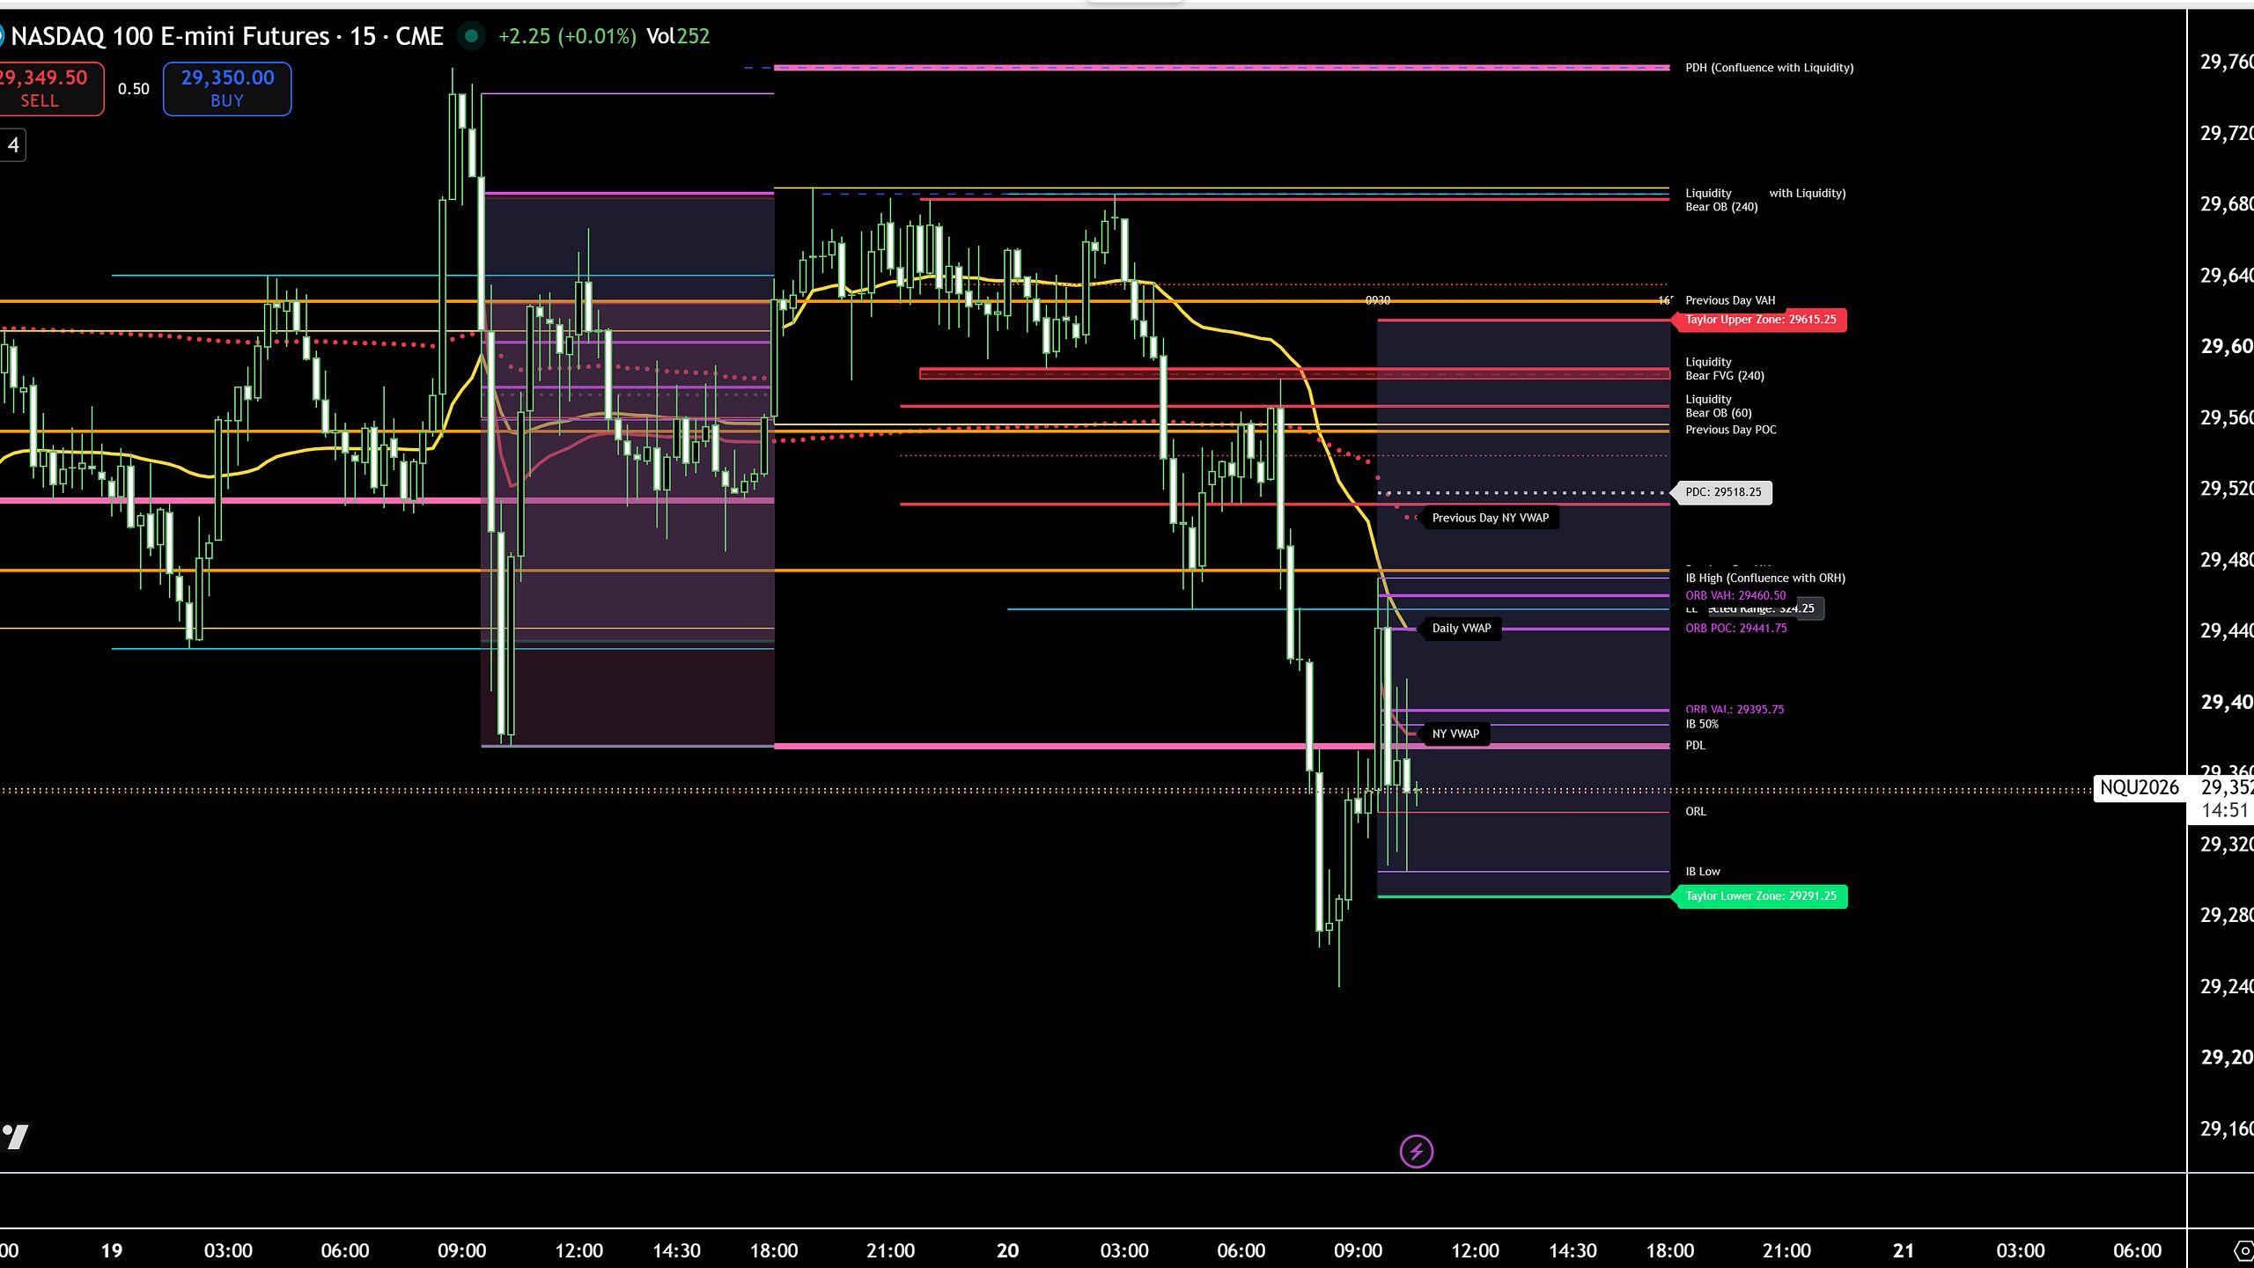The image size is (2254, 1268).
Task: Click the PDL level label
Action: pos(1695,746)
